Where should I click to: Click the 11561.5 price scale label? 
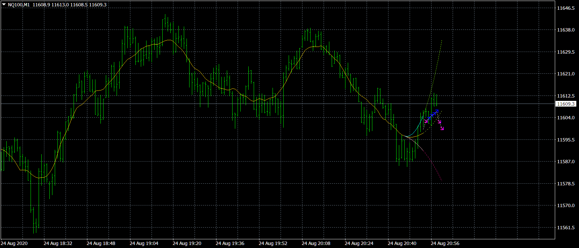click(x=566, y=228)
